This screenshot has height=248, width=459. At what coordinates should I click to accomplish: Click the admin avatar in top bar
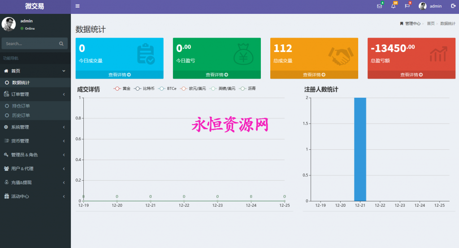422,6
